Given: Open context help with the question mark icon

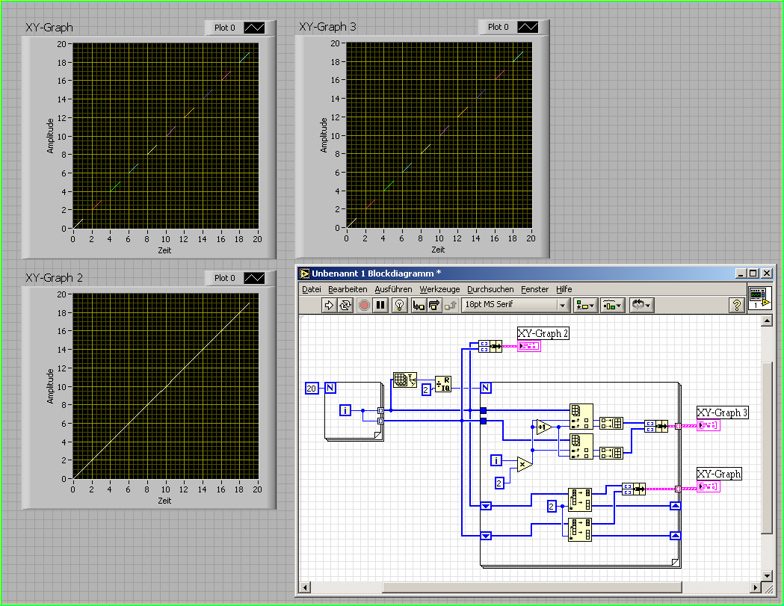Looking at the screenshot, I should click(x=737, y=305).
